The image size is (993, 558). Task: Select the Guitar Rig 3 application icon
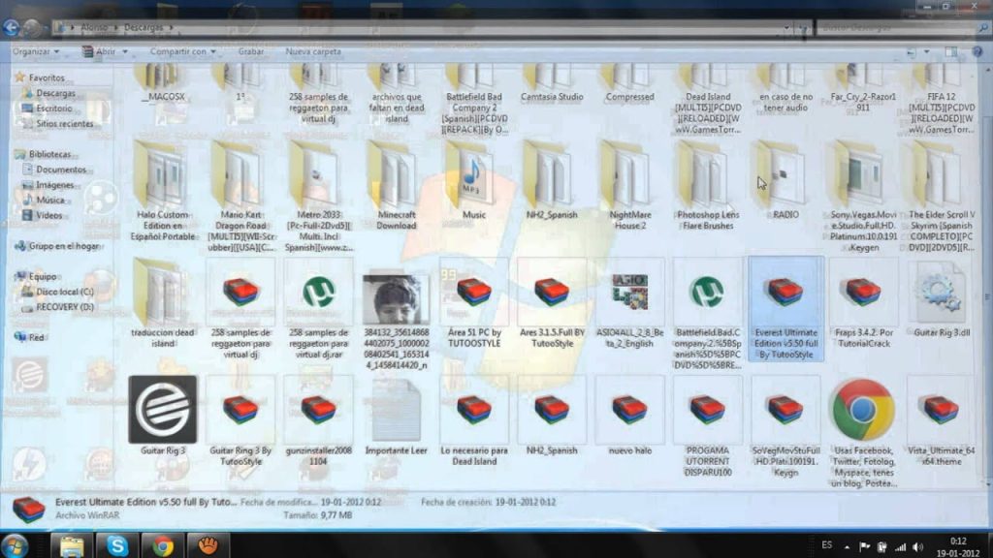coord(163,409)
